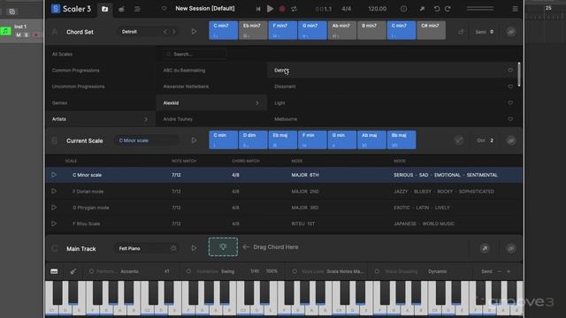
Task: Search chord sets in the Search field
Action: [195, 54]
